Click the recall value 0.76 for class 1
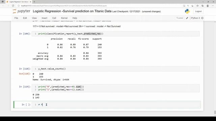Image resolution: width=216 pixels, height=121 pixels. [73, 47]
